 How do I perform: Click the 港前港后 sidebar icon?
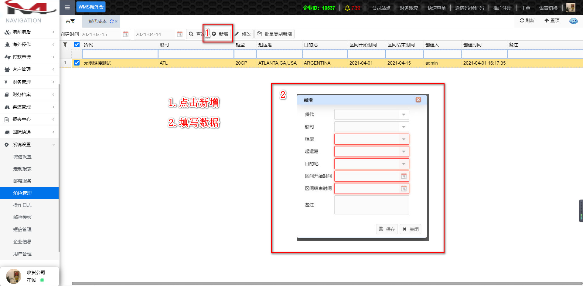(7, 32)
